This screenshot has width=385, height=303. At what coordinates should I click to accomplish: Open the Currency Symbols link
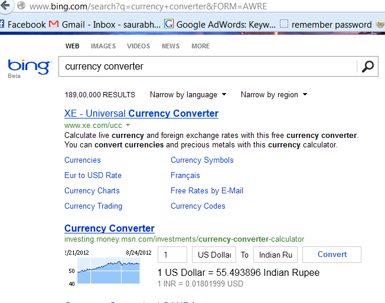(x=202, y=160)
